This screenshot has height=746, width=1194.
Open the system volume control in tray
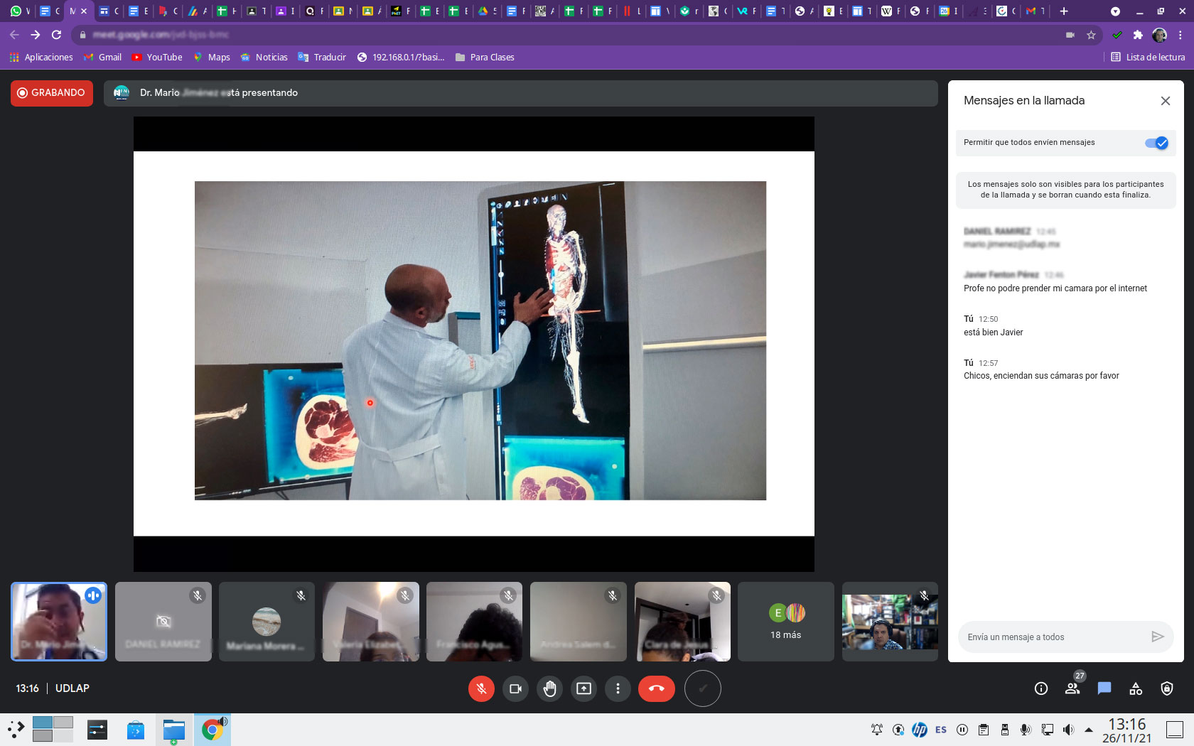coord(1068,730)
